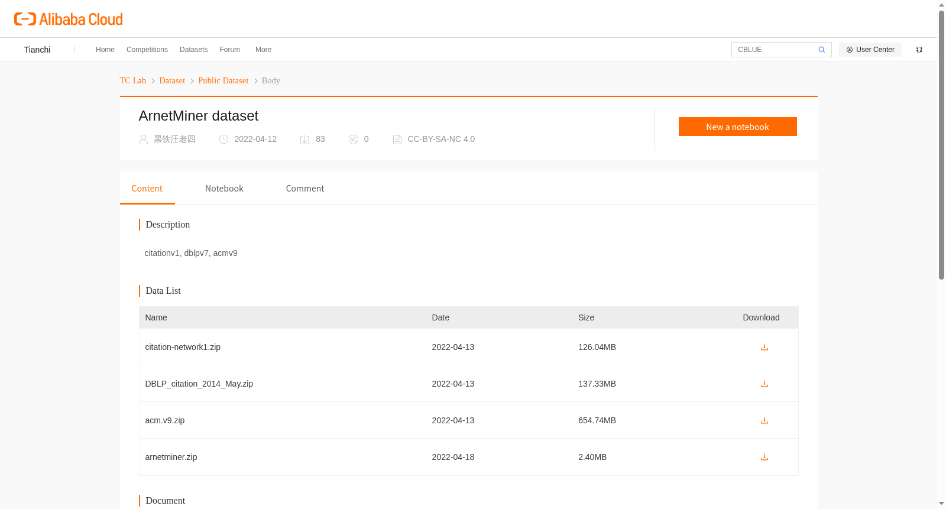Click the Alibaba Cloud logo
Image resolution: width=946 pixels, height=509 pixels.
[x=69, y=19]
